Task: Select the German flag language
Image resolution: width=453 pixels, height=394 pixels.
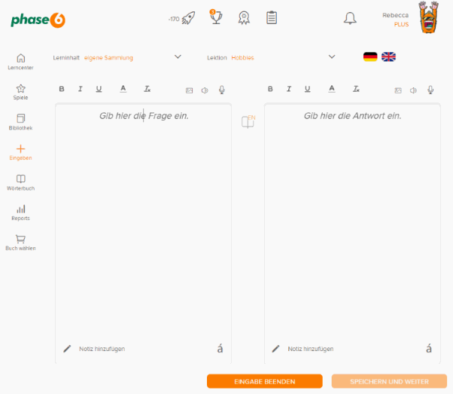Action: [370, 57]
